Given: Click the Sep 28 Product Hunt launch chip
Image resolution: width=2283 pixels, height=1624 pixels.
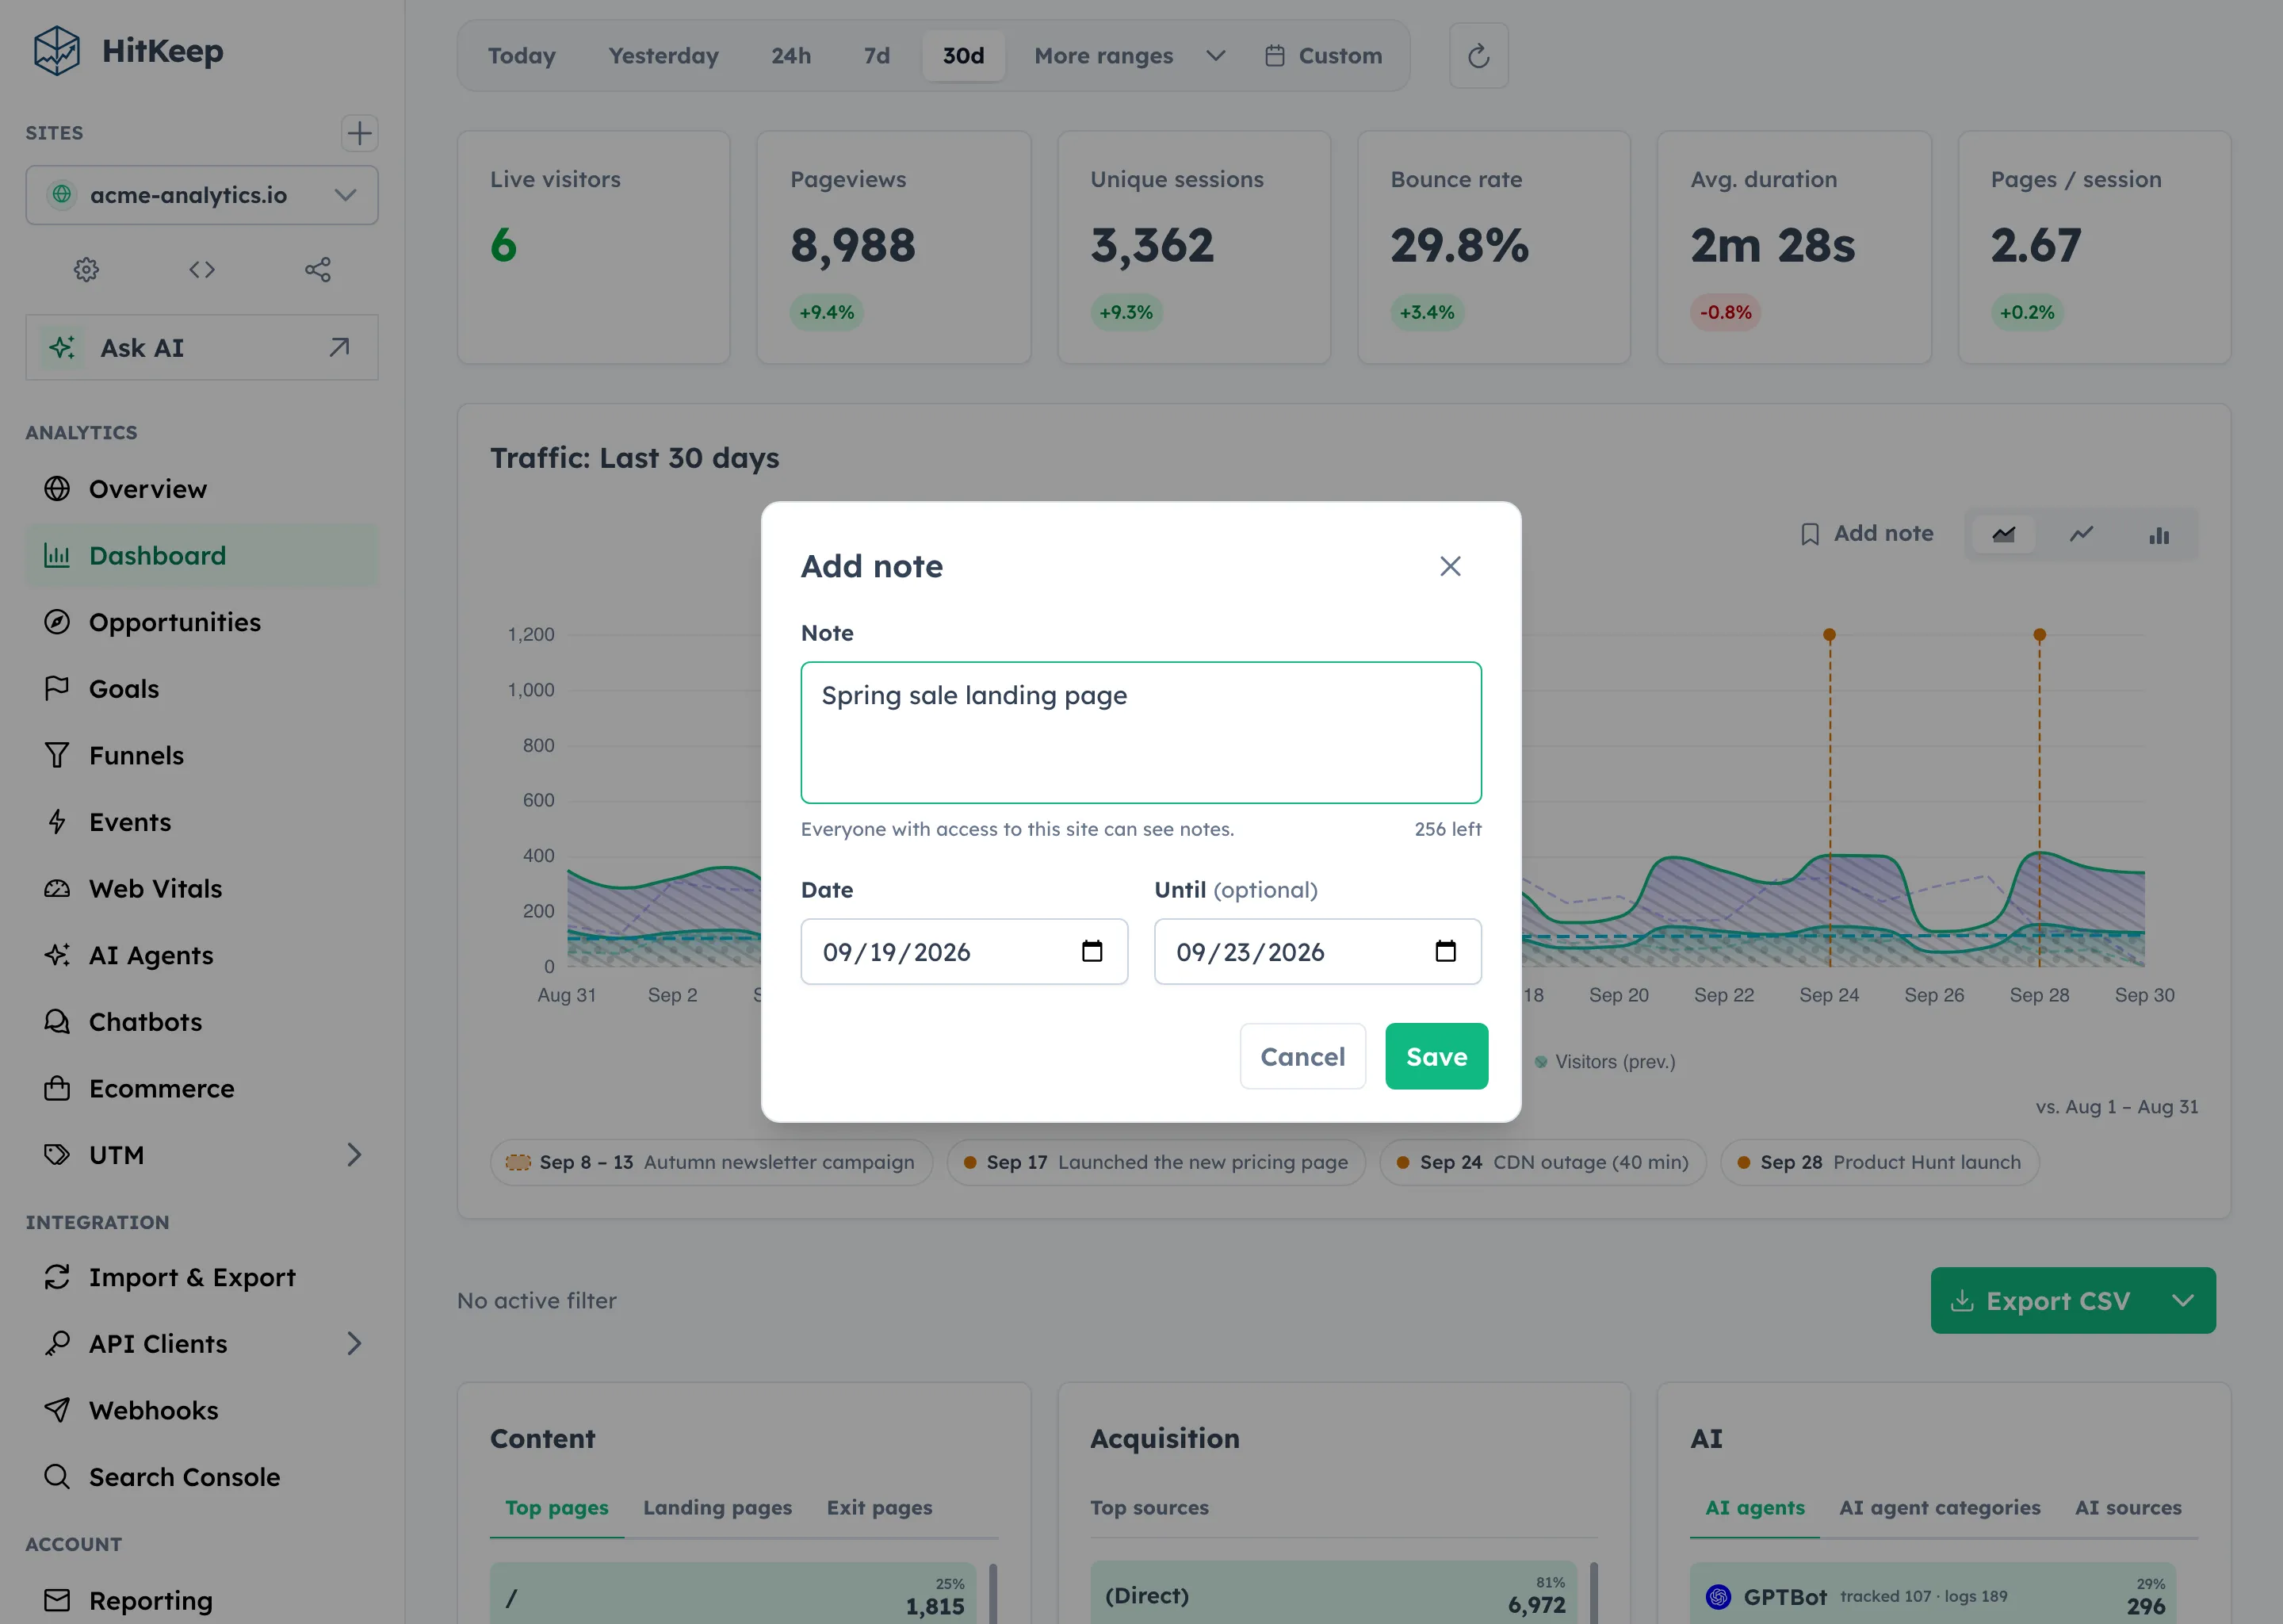Looking at the screenshot, I should pyautogui.click(x=1880, y=1162).
